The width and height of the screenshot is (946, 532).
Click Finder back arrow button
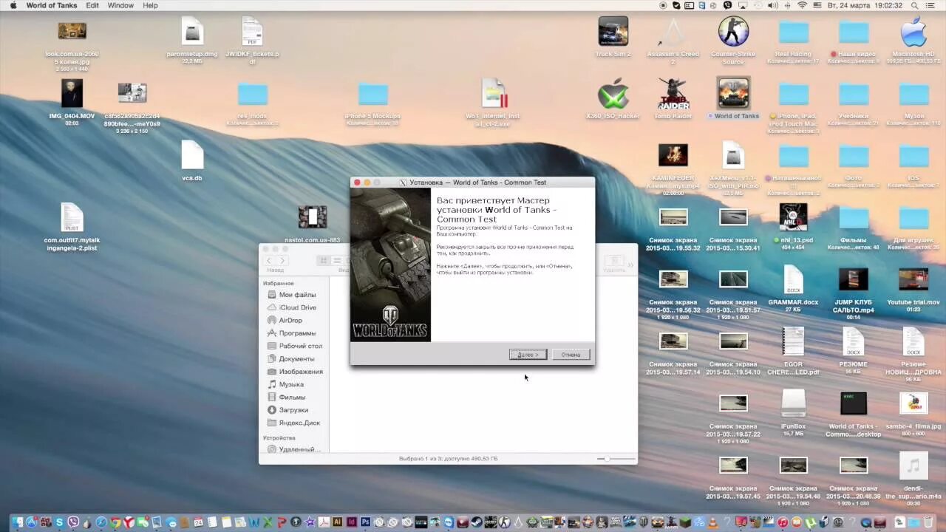pos(269,261)
